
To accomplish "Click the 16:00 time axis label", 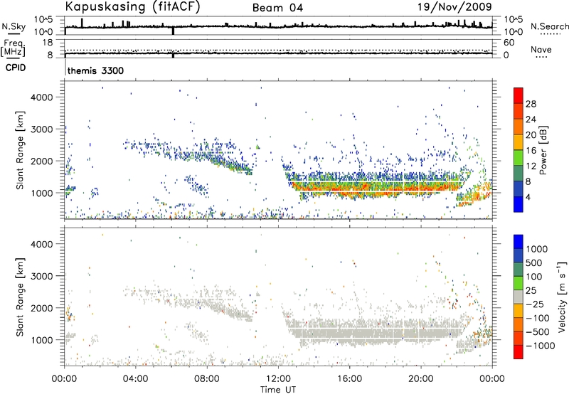I will tap(349, 379).
